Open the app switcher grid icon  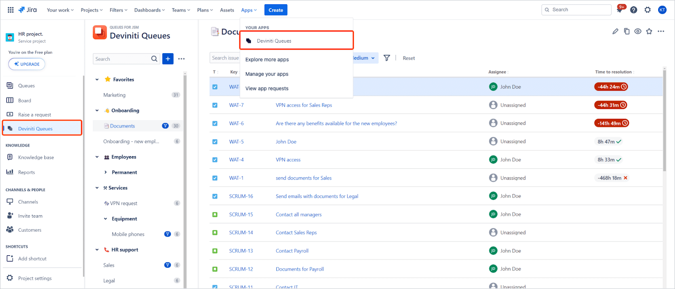click(11, 10)
